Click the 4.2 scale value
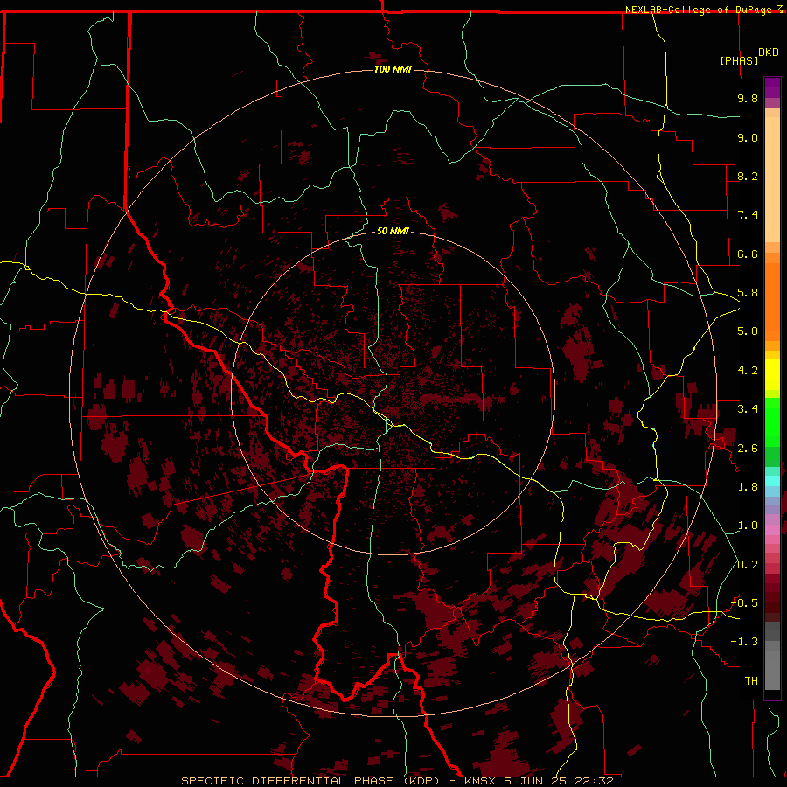This screenshot has height=787, width=787. [x=748, y=371]
